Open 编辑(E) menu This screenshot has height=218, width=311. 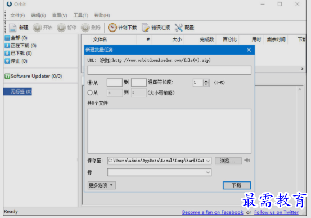tap(38, 15)
